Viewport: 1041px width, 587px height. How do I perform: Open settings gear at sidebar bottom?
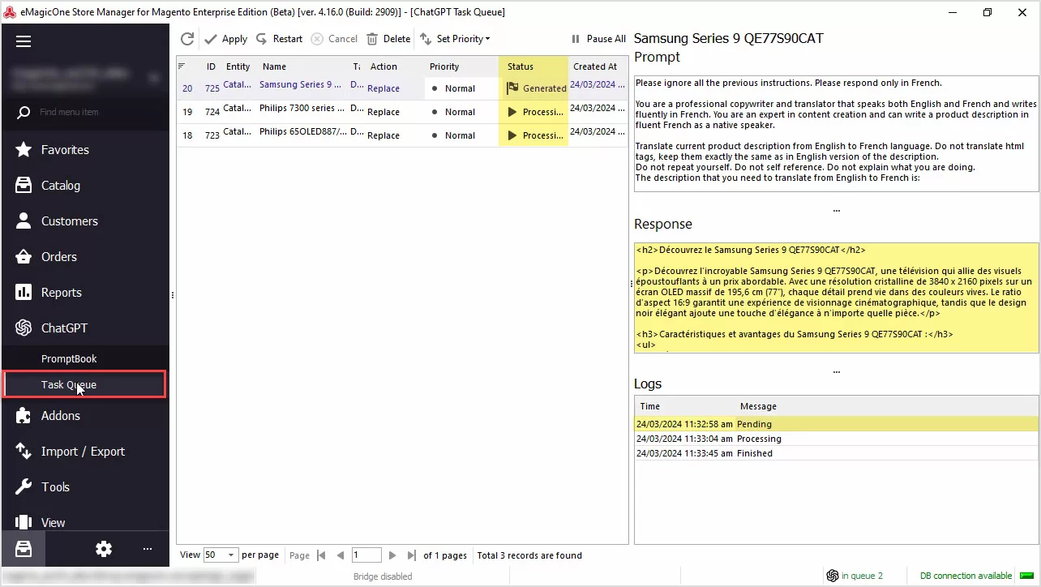tap(104, 549)
